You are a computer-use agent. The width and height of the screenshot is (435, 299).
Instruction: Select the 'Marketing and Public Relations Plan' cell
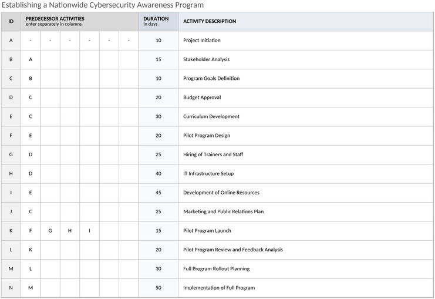tap(306, 211)
